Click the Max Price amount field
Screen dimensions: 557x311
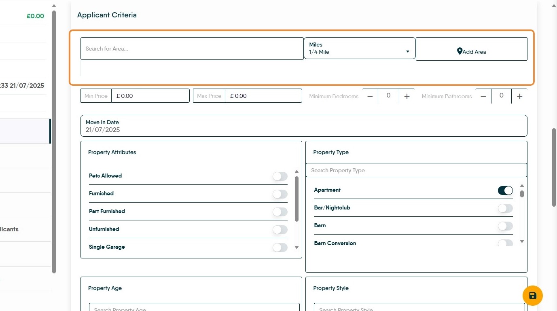[263, 96]
